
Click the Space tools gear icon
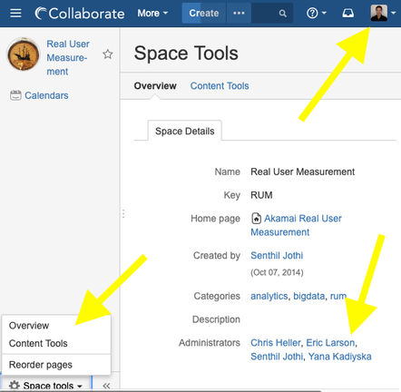15,386
